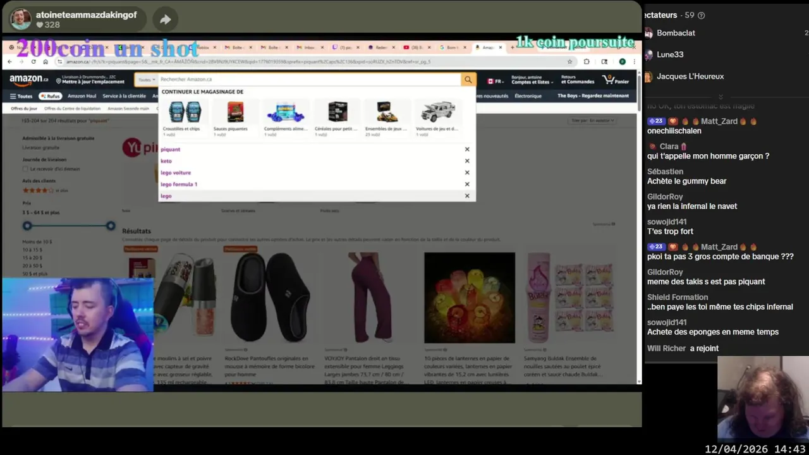Click the right price range slider handle
The height and width of the screenshot is (455, 809).
(x=111, y=226)
